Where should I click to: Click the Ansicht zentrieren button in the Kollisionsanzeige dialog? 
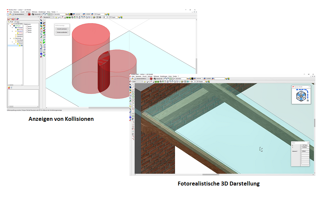[62, 29]
